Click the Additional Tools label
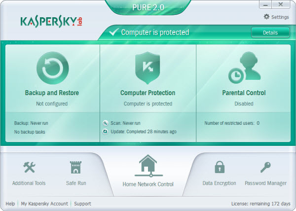This screenshot has width=296, height=211. [x=29, y=183]
